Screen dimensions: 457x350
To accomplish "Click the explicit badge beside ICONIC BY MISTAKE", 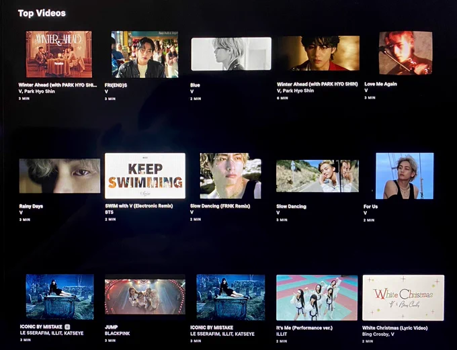I will [67, 326].
